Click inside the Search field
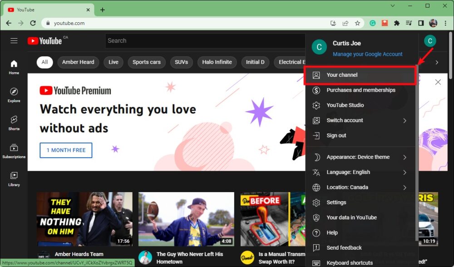This screenshot has width=454, height=267. click(x=204, y=40)
